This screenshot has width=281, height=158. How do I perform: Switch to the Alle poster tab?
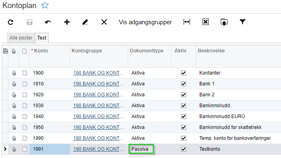coord(21,38)
